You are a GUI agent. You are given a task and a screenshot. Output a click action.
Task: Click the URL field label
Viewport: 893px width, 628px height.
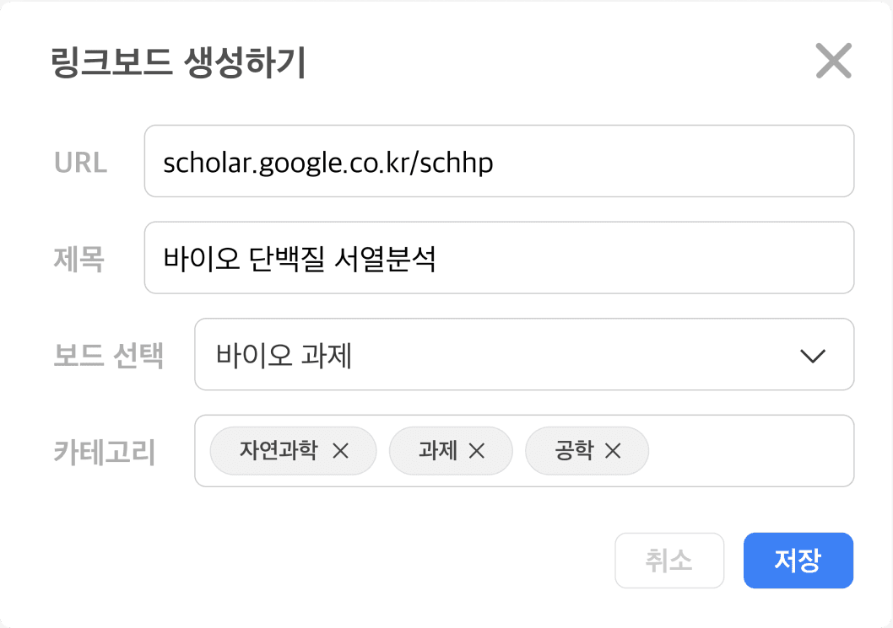pyautogui.click(x=81, y=163)
